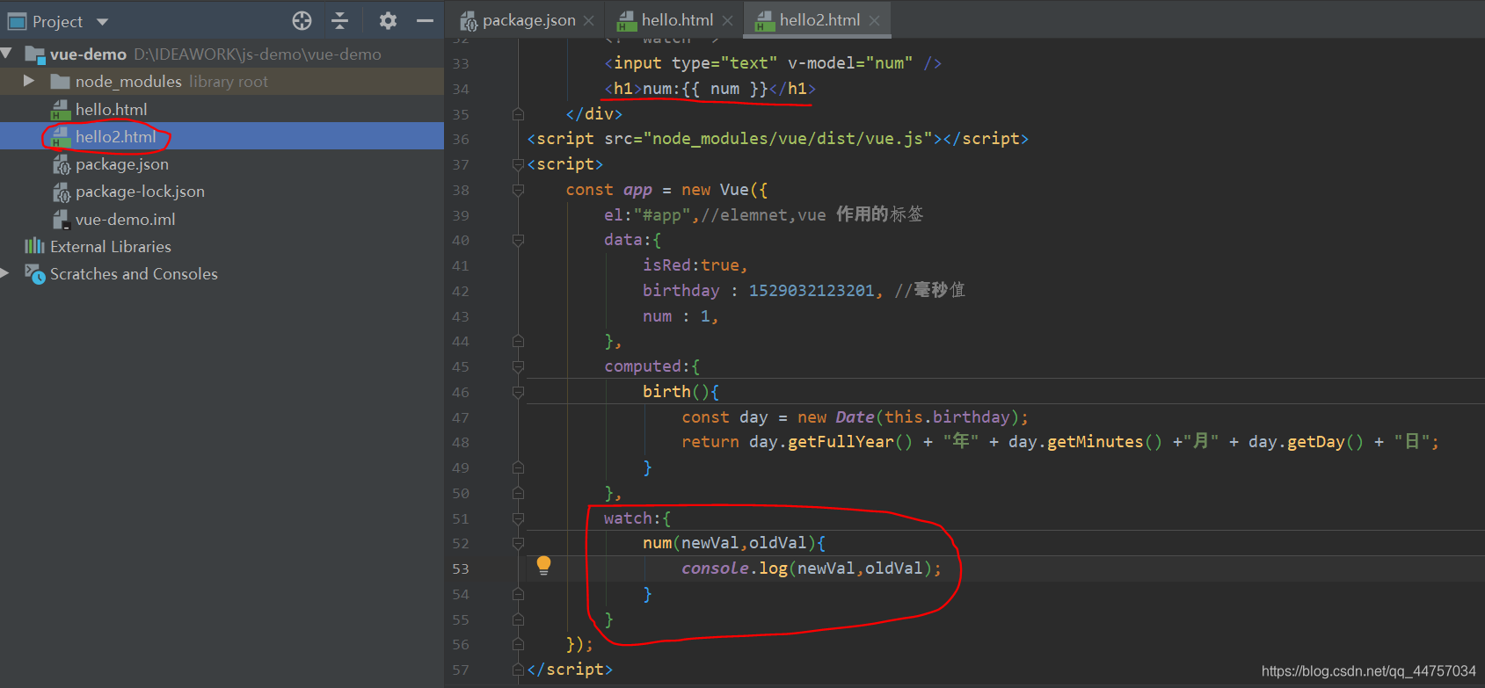Open package.json in project tree

pos(122,164)
